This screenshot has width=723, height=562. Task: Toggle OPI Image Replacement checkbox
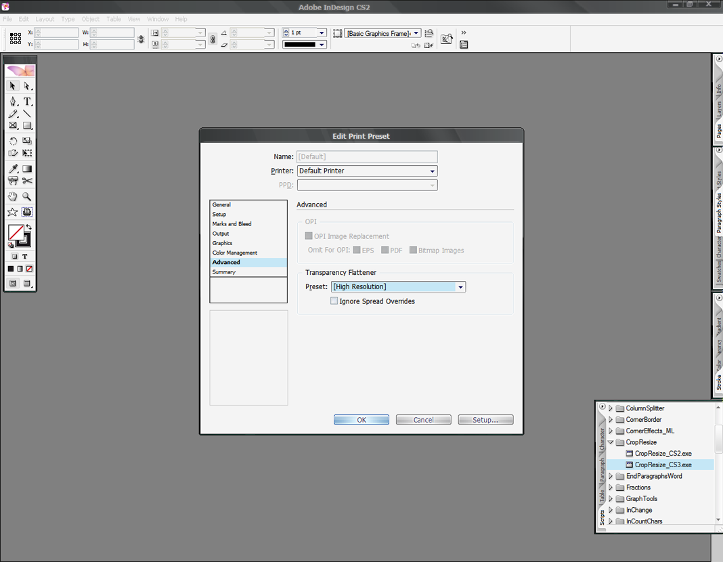309,236
